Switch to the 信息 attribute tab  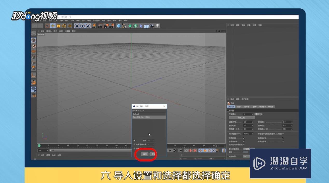coord(239,107)
